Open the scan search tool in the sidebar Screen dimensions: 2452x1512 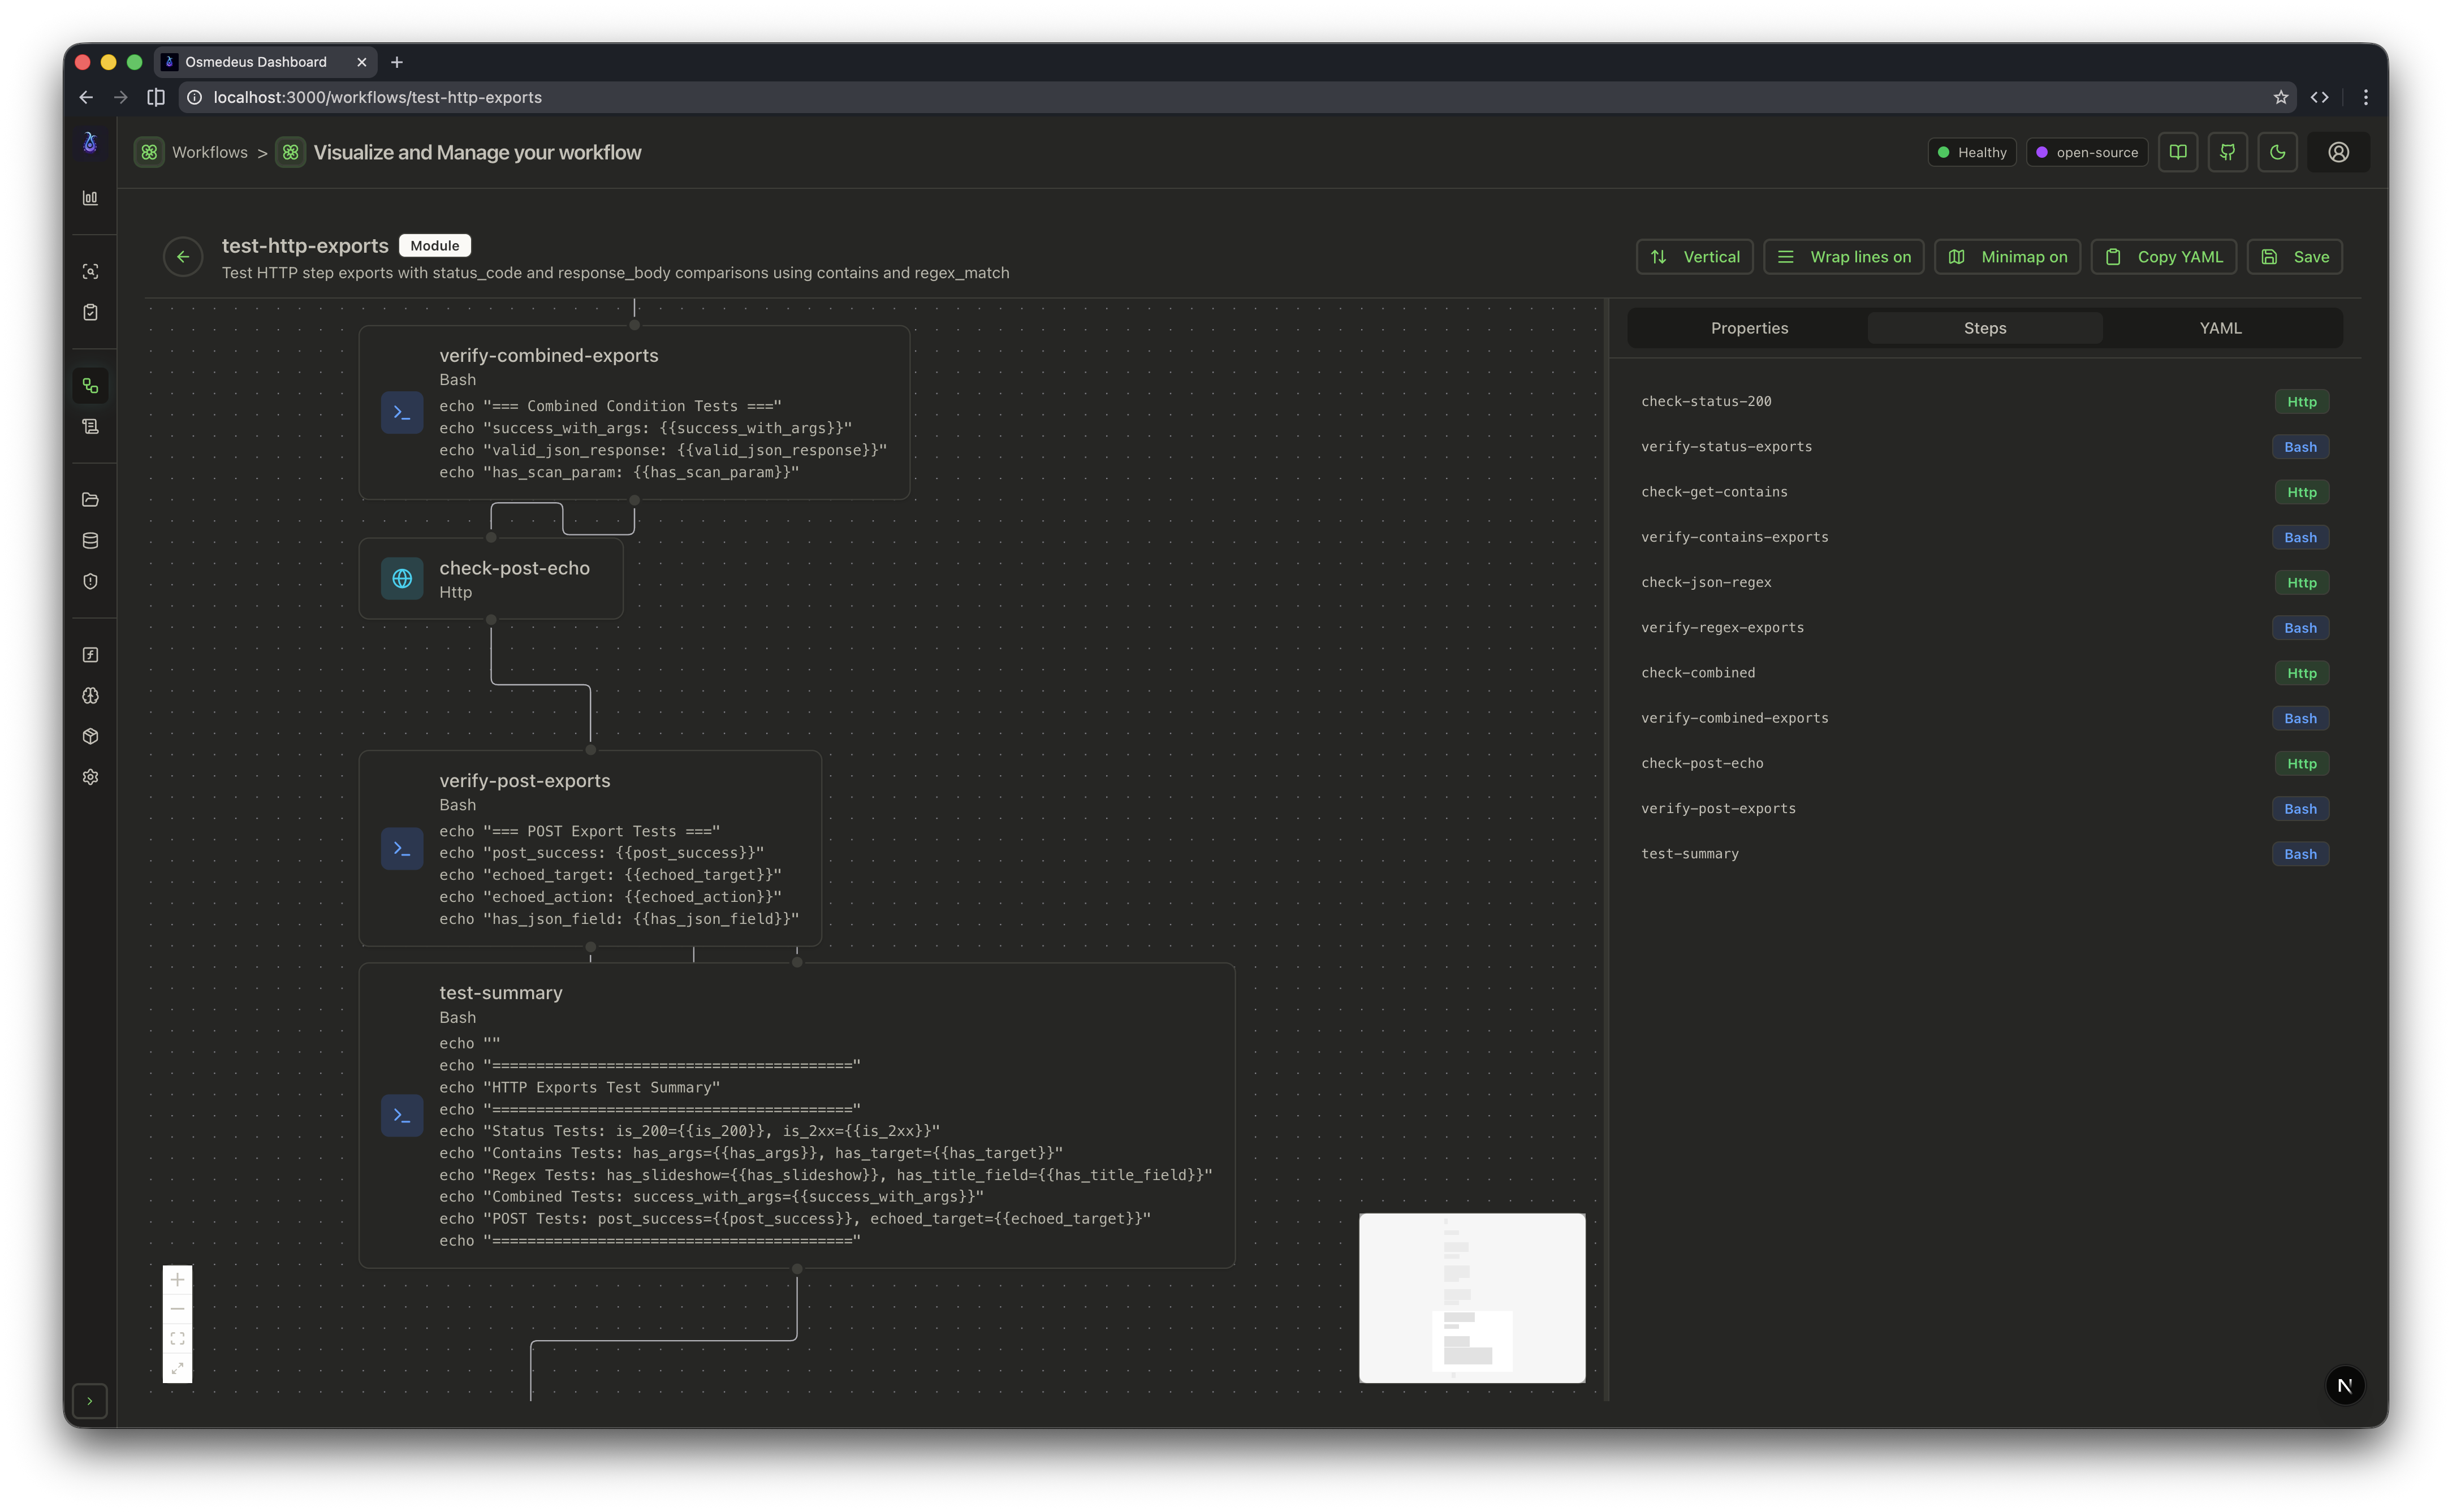point(91,271)
